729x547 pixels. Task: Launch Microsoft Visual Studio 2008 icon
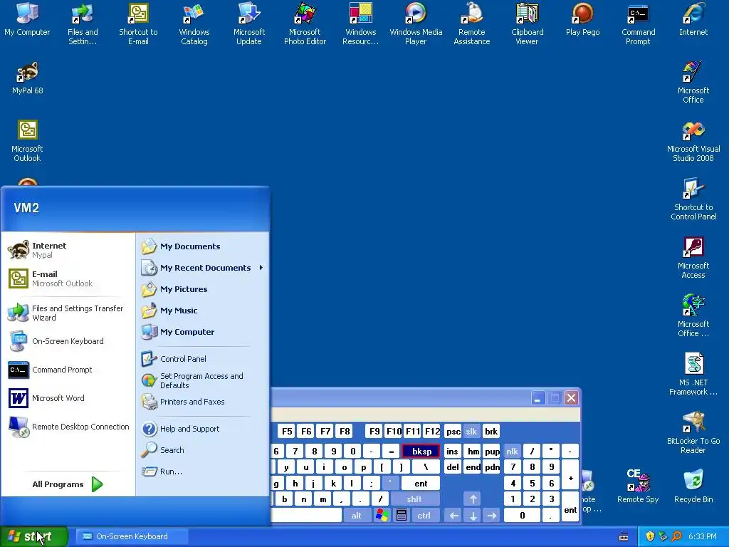693,141
